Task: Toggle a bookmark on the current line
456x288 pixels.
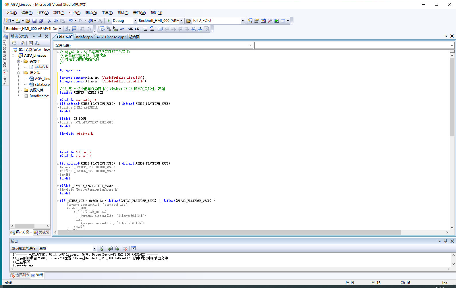Action: (x=160, y=29)
